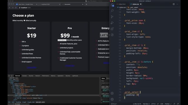Open the Search view in VS Code
Image resolution: width=188 pixels, height=105 pixels.
112,11
